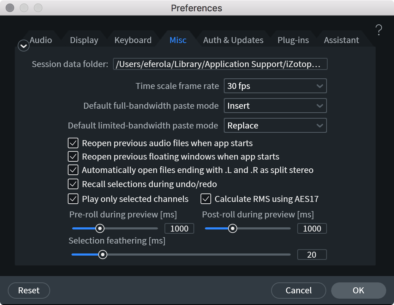Uncheck Reopen previous floating windows option
The image size is (394, 305).
(x=73, y=156)
